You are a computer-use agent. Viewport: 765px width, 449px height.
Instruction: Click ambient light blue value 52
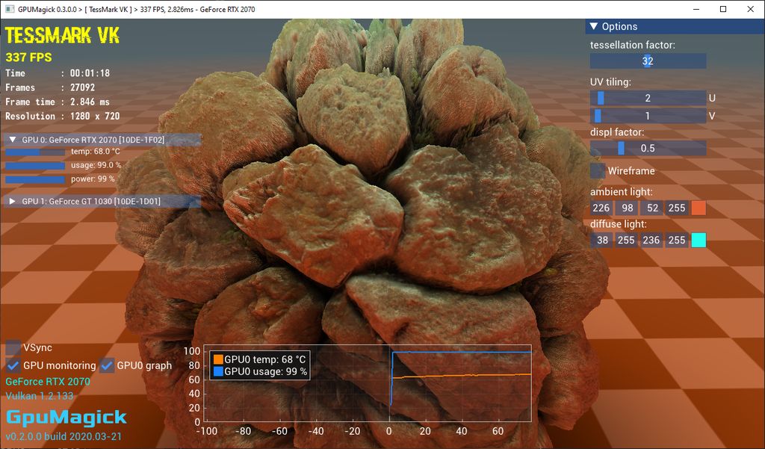(x=652, y=208)
